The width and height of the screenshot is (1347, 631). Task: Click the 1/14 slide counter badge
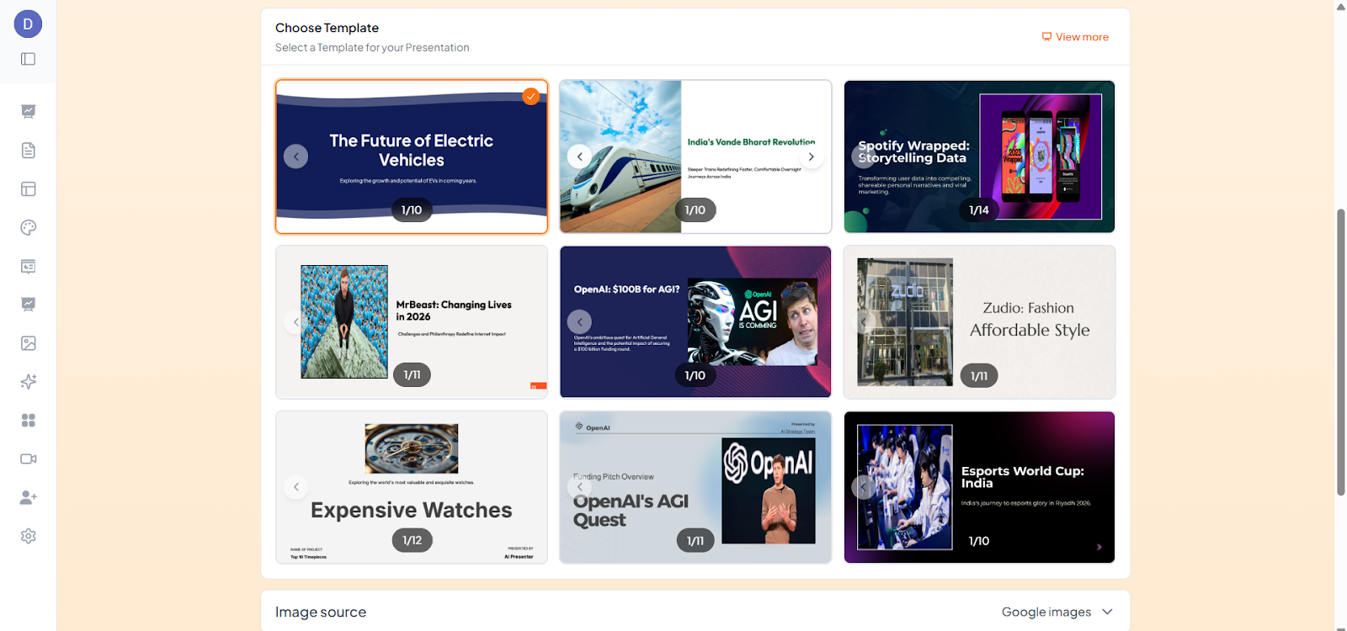978,210
